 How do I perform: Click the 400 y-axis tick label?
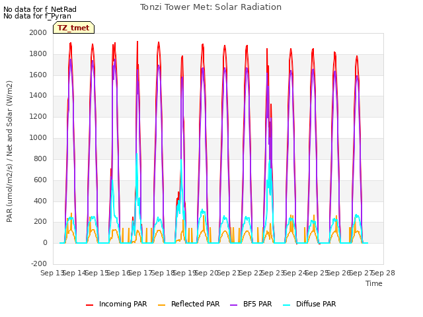pos(40,201)
